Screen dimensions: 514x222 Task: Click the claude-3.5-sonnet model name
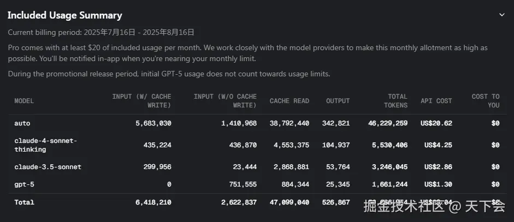48,167
